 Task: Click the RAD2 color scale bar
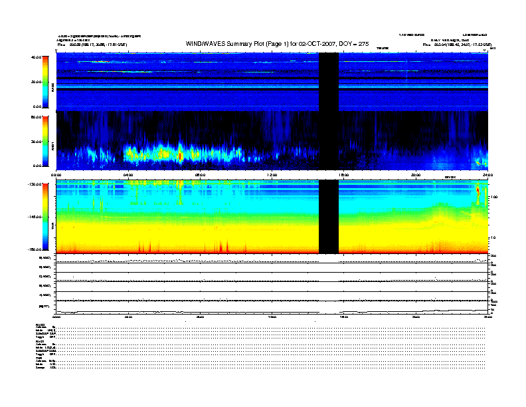click(x=45, y=82)
